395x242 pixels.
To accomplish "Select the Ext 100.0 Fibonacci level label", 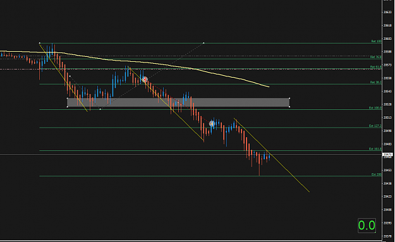I will 375,108.
